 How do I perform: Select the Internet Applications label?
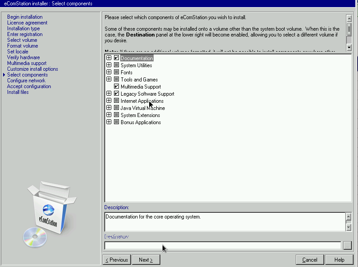142,101
